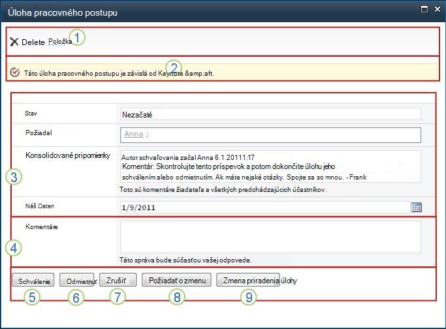Screen dimensions: 446x329
Task: Click into the Komentáre text area
Action: click(x=270, y=237)
